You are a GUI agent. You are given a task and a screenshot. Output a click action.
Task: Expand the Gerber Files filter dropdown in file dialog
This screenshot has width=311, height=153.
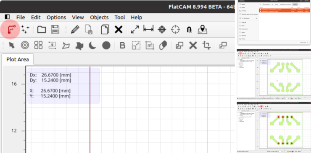click(x=304, y=42)
